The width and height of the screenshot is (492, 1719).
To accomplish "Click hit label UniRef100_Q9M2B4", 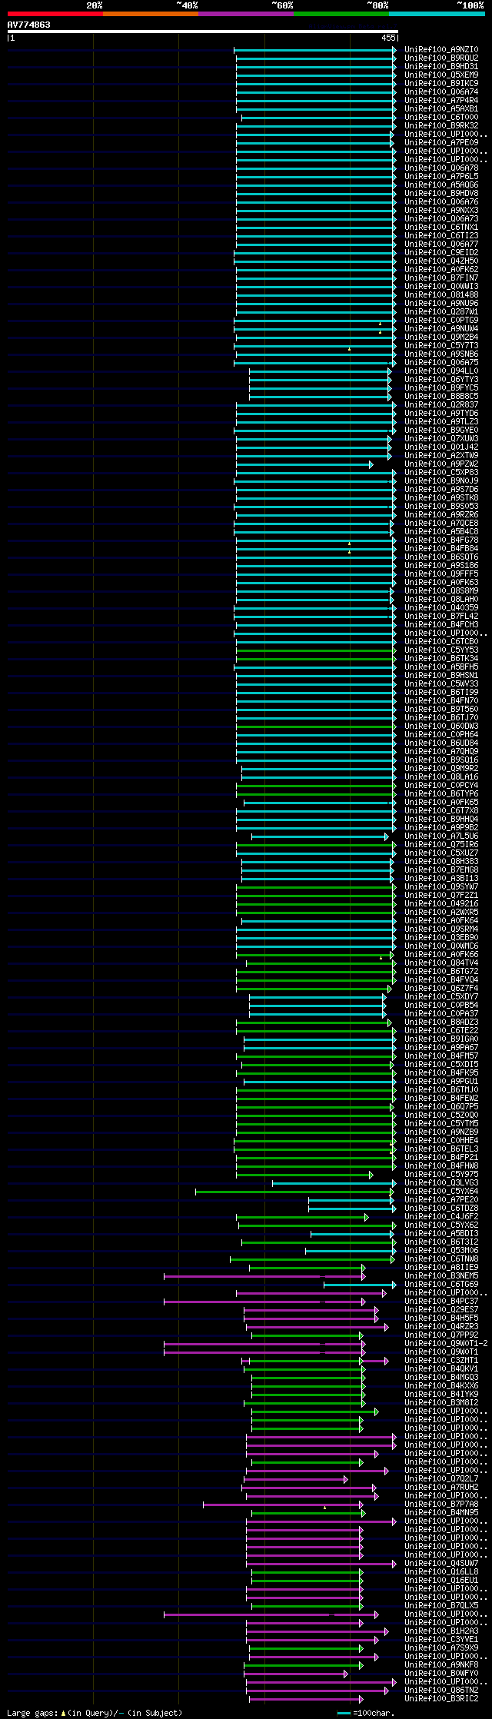I will 441,337.
